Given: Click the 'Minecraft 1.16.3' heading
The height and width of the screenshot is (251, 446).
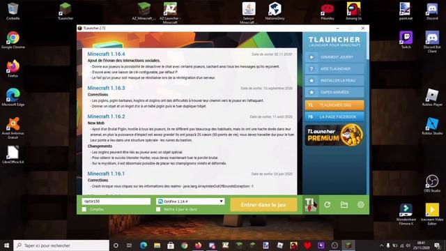Looking at the screenshot, I should [106, 89].
